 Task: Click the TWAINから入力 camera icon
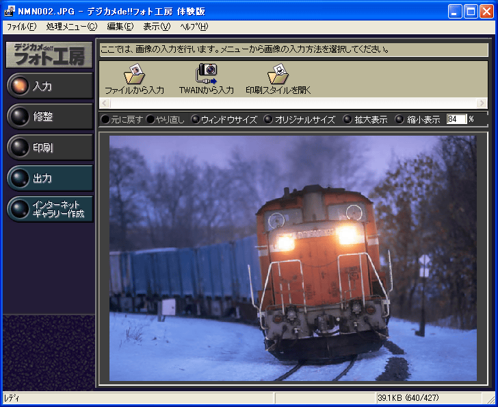click(x=206, y=74)
